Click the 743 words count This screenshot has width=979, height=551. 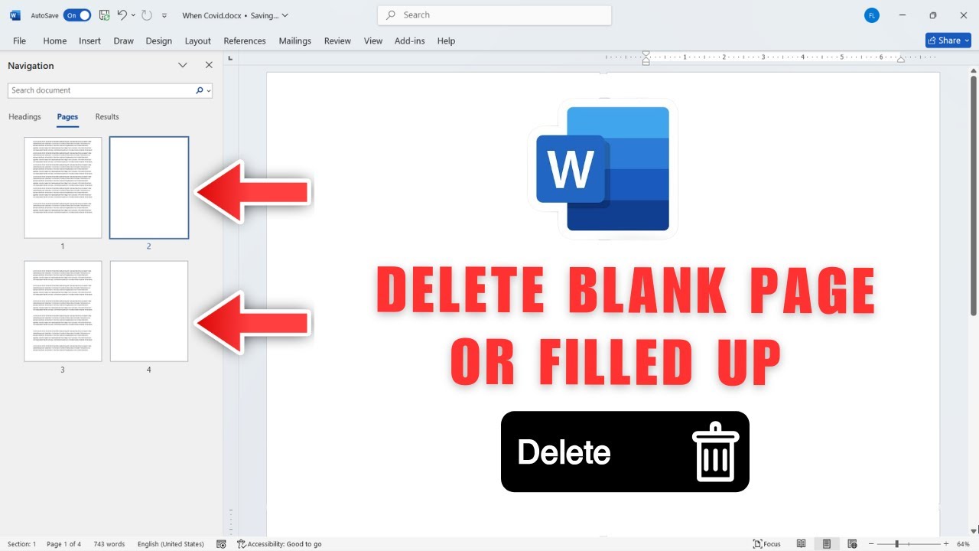pyautogui.click(x=109, y=544)
